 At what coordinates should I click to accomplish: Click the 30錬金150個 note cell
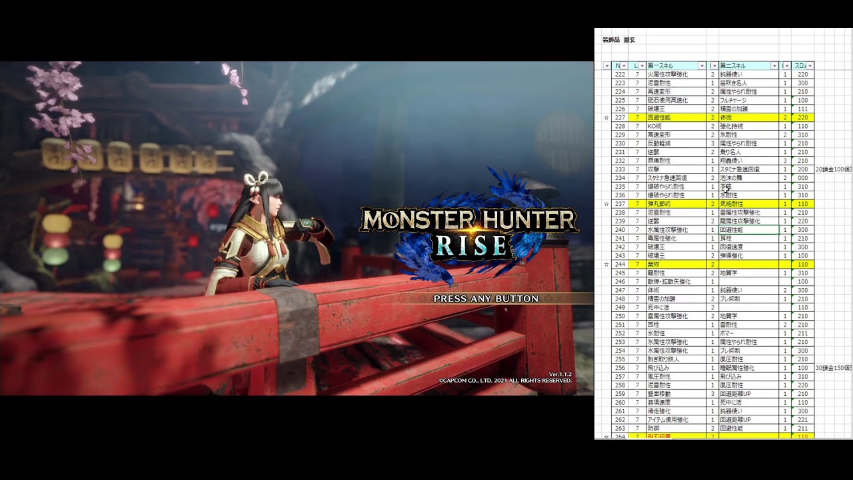pyautogui.click(x=833, y=368)
